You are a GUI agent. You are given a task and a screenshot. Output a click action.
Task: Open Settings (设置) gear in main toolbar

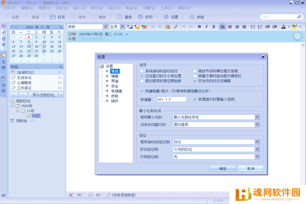pos(171,17)
